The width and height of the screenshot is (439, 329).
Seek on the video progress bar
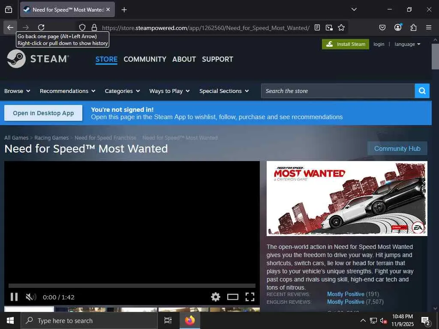132,286
